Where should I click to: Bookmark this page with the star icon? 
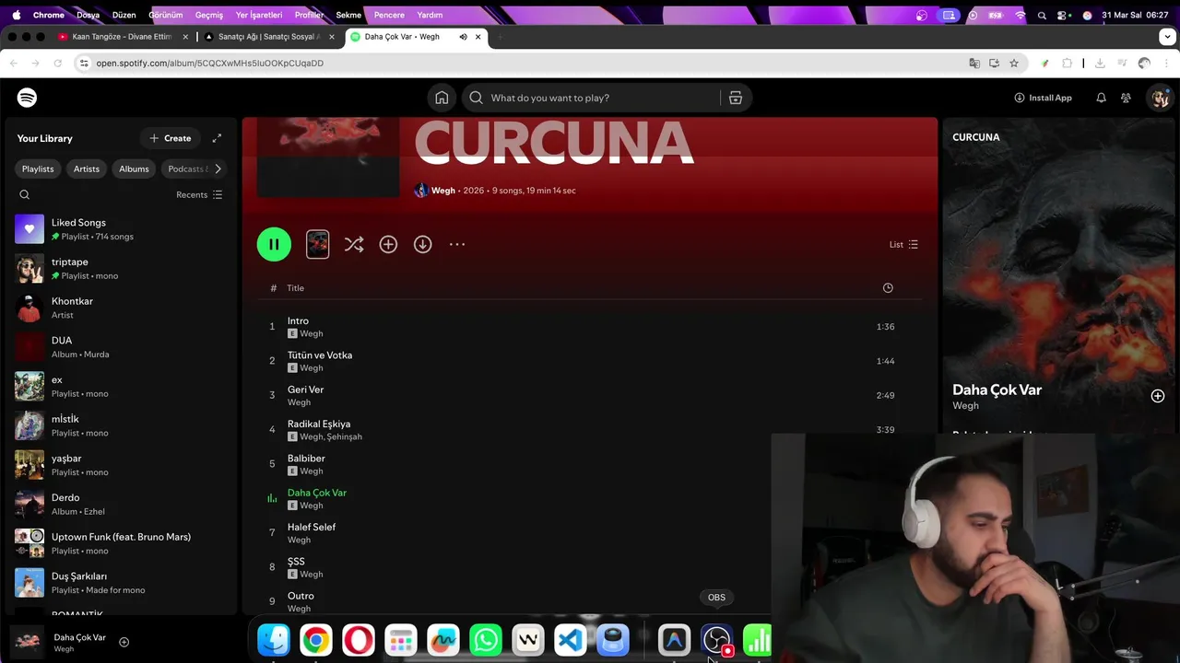tap(1014, 64)
